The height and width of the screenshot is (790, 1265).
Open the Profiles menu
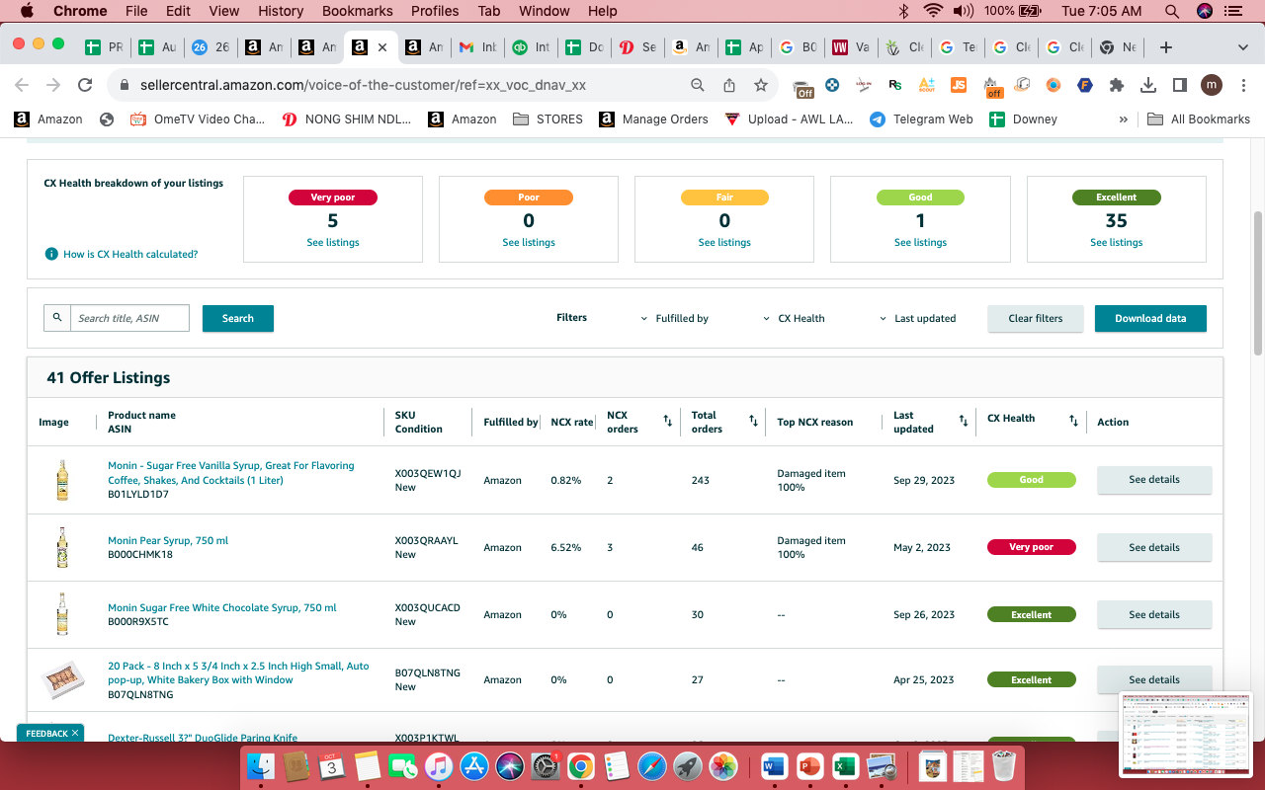click(435, 11)
